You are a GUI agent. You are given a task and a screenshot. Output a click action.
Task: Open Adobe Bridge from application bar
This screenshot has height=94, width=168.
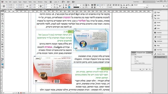51,2
